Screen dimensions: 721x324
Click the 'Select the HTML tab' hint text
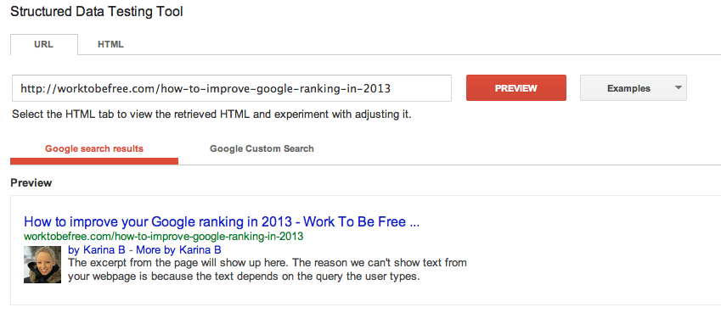click(211, 115)
